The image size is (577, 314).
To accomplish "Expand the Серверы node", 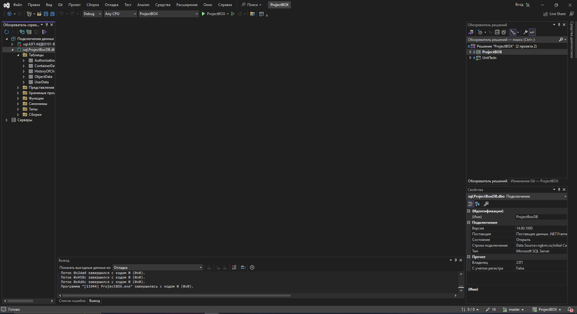I will click(7, 120).
